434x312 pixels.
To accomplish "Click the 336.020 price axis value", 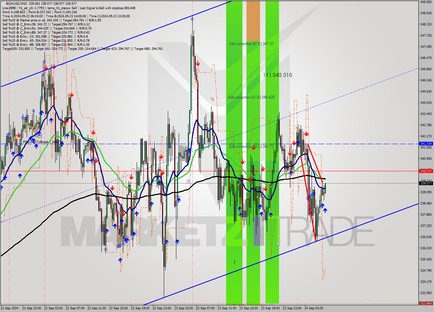I will (x=426, y=248).
